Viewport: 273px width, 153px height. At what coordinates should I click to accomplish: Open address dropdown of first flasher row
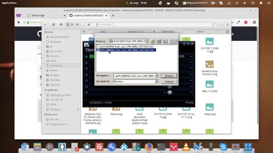pyautogui.click(x=191, y=57)
